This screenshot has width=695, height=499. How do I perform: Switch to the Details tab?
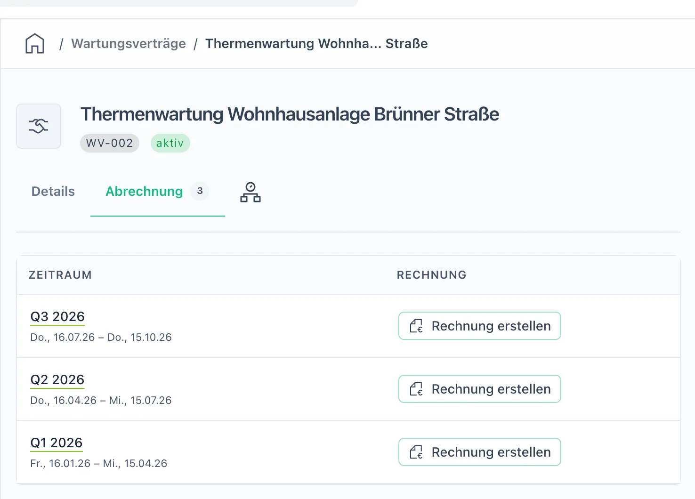coord(53,192)
